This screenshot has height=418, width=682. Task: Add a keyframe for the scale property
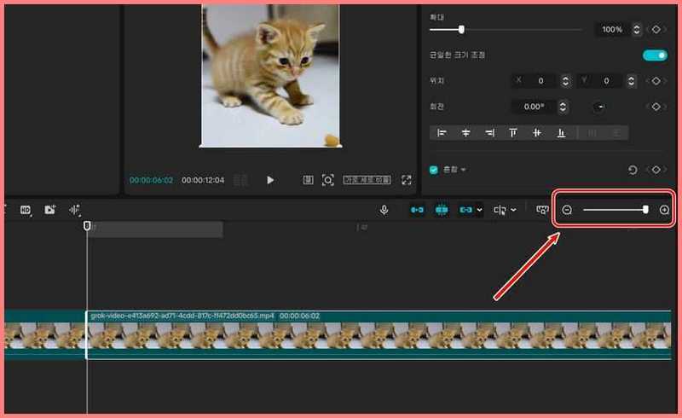pyautogui.click(x=656, y=30)
